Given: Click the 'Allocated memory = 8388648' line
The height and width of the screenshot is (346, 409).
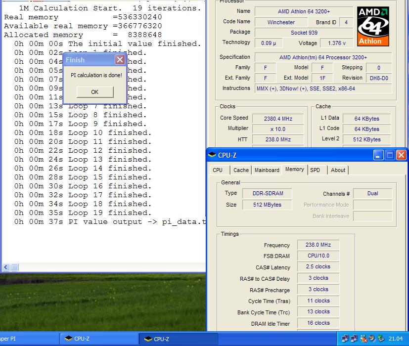Looking at the screenshot, I should tap(83, 35).
